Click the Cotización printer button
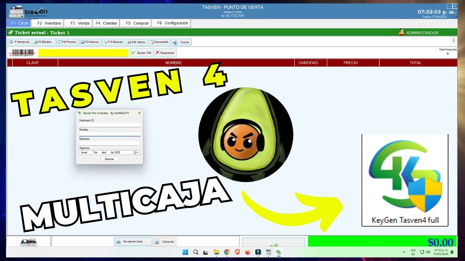This screenshot has width=465, height=261. click(x=165, y=241)
